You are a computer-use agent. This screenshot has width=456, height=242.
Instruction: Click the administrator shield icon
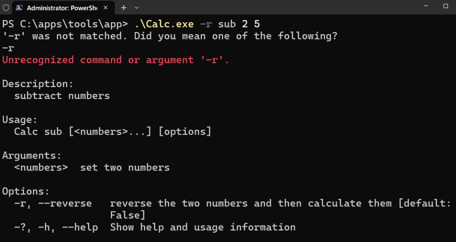click(x=6, y=8)
